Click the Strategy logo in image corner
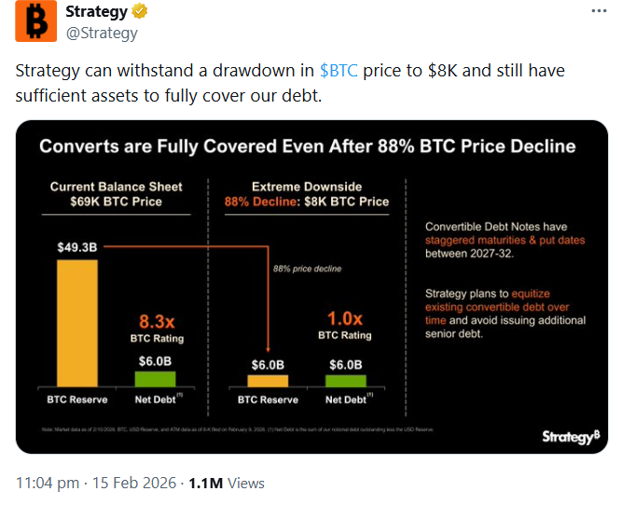The width and height of the screenshot is (622, 505). click(x=568, y=436)
